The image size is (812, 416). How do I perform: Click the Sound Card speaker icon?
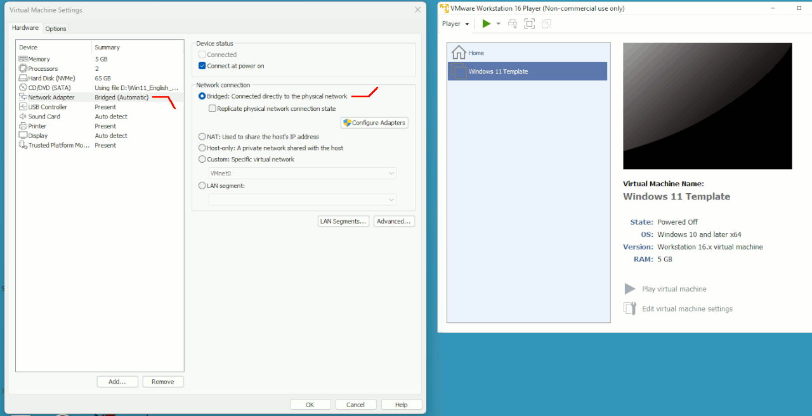pos(23,117)
